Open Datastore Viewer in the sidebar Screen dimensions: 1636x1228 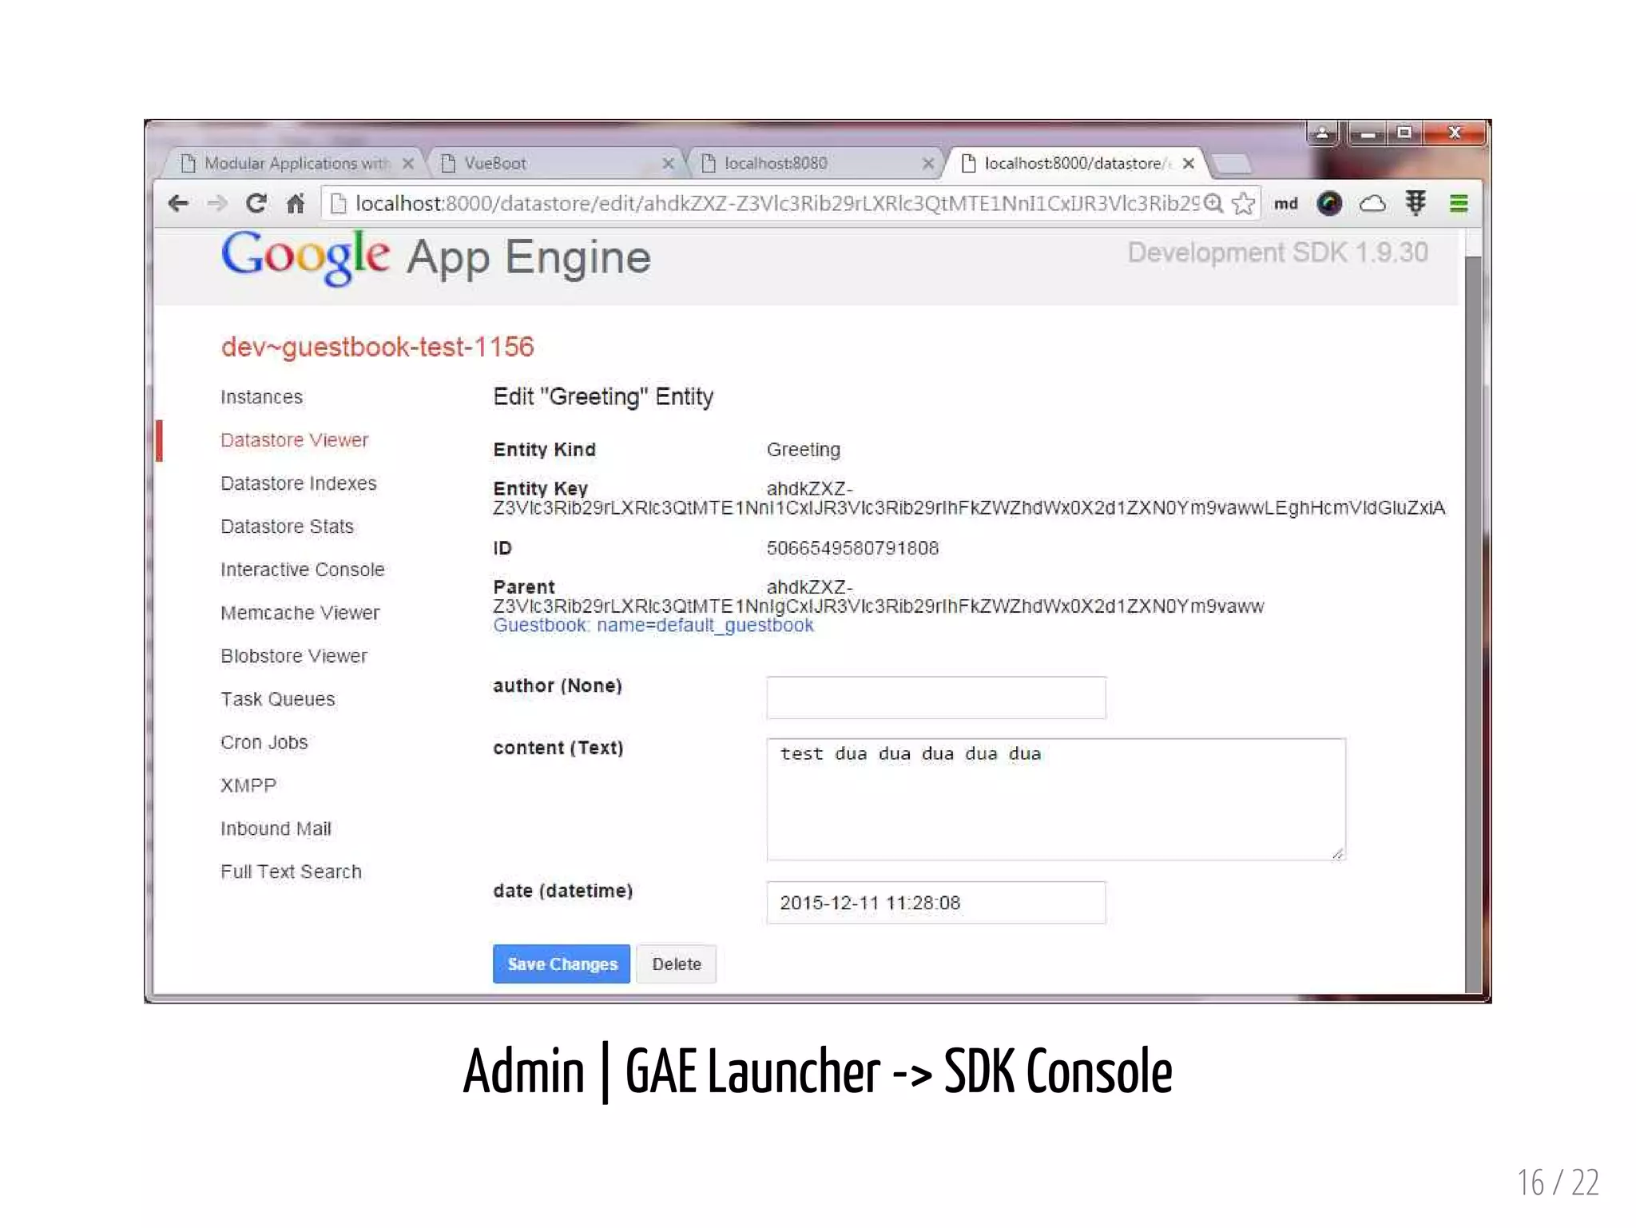(294, 440)
